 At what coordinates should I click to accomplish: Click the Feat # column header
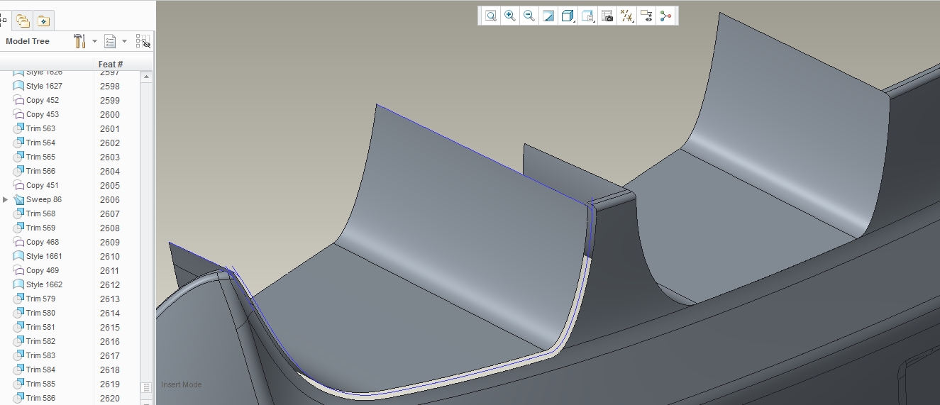[x=111, y=65]
